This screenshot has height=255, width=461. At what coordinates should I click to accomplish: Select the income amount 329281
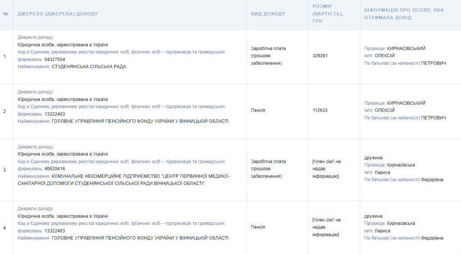point(320,56)
